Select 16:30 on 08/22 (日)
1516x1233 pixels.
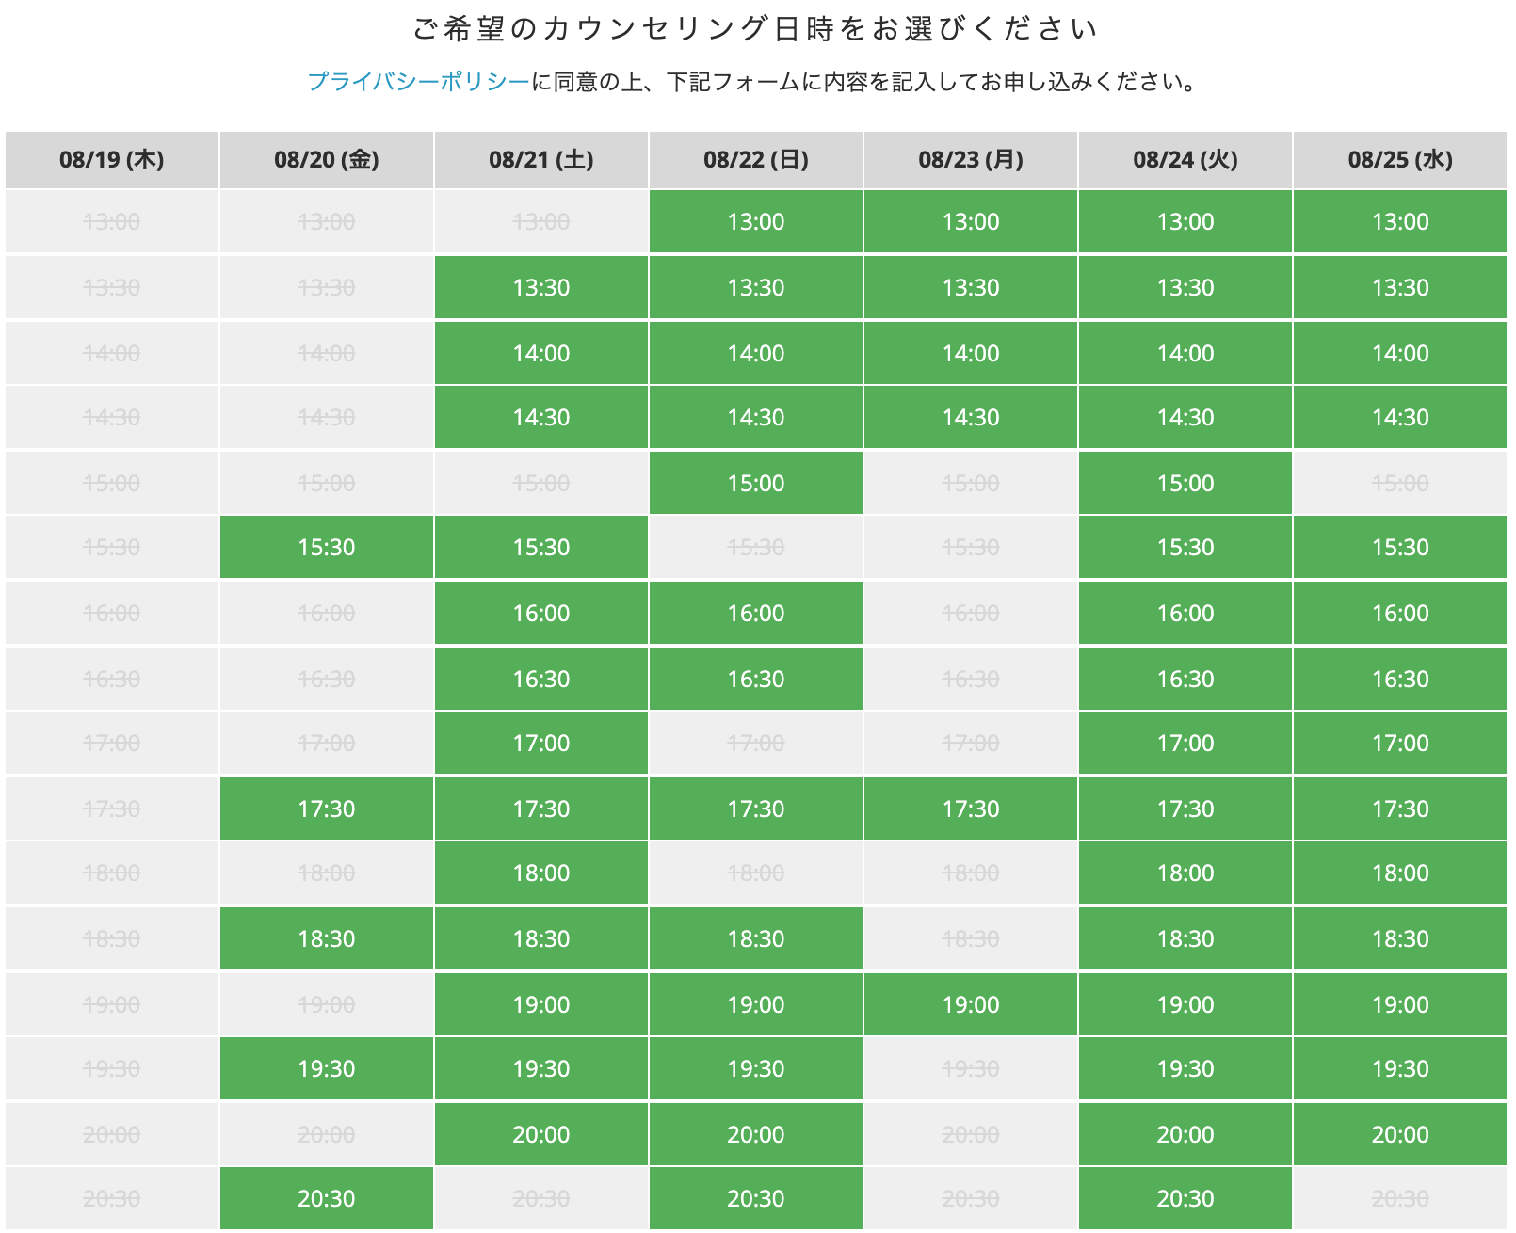pyautogui.click(x=755, y=680)
